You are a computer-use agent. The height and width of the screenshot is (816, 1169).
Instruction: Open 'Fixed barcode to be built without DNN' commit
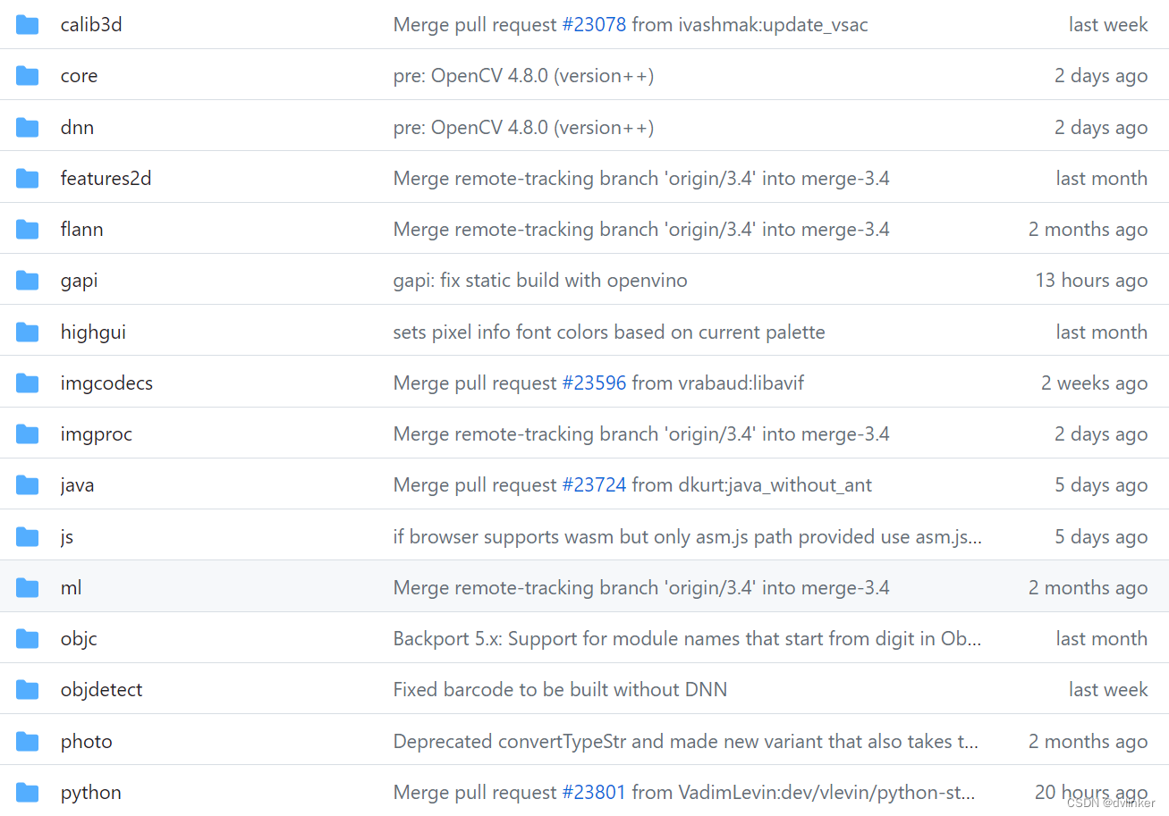pyautogui.click(x=560, y=690)
